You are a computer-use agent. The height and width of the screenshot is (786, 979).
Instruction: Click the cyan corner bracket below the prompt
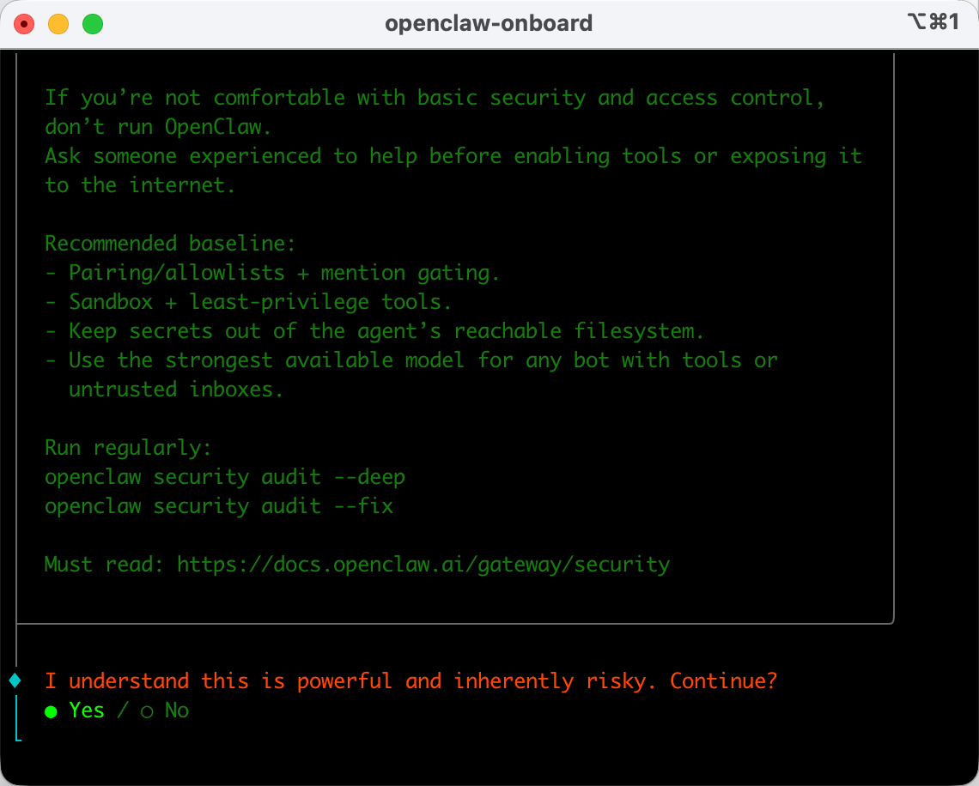(18, 737)
